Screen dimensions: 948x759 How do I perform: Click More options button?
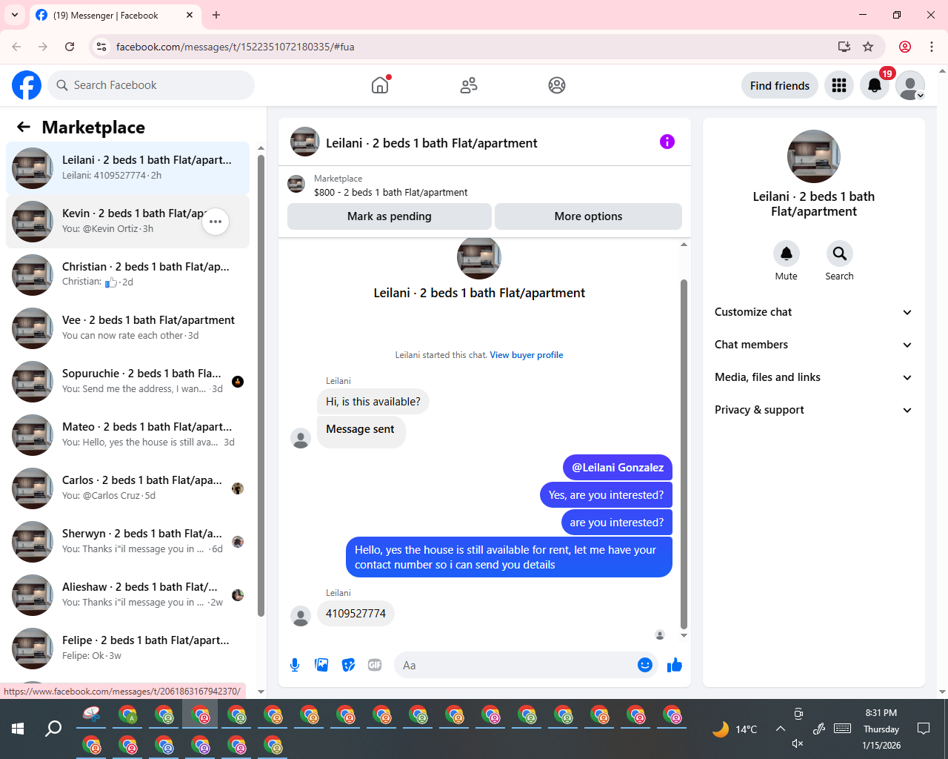pos(588,216)
